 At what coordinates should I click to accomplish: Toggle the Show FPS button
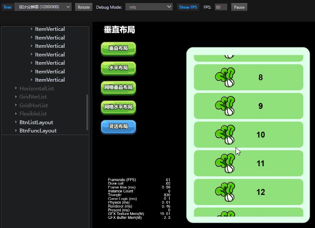tap(188, 7)
